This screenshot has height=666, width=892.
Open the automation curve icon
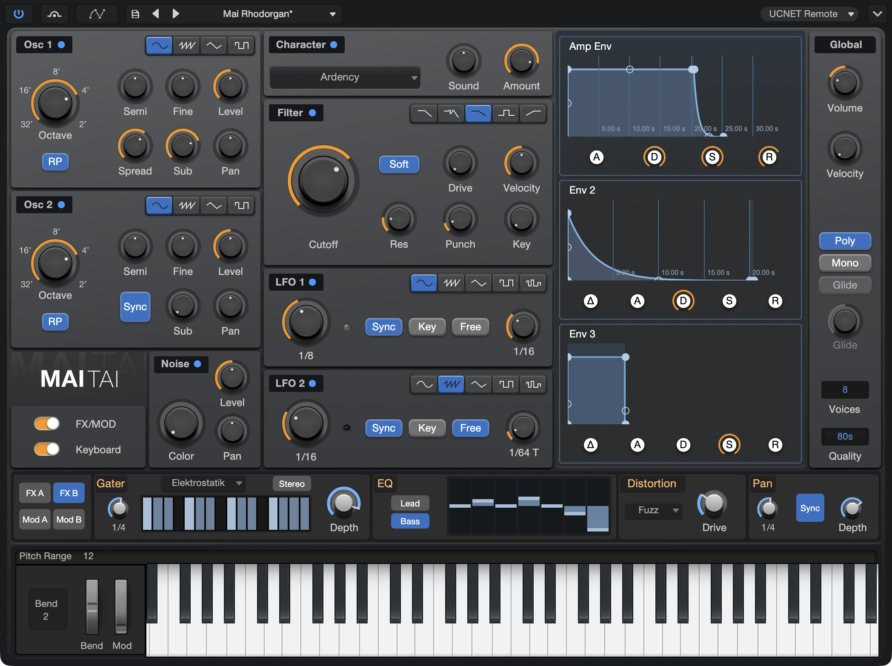click(97, 14)
